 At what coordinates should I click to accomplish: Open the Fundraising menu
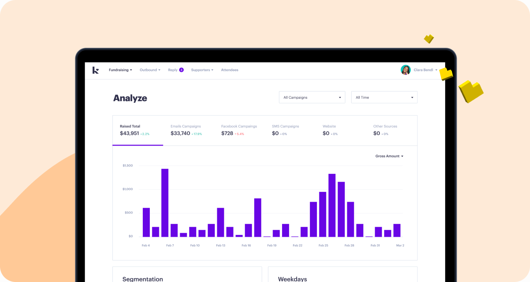coord(120,70)
